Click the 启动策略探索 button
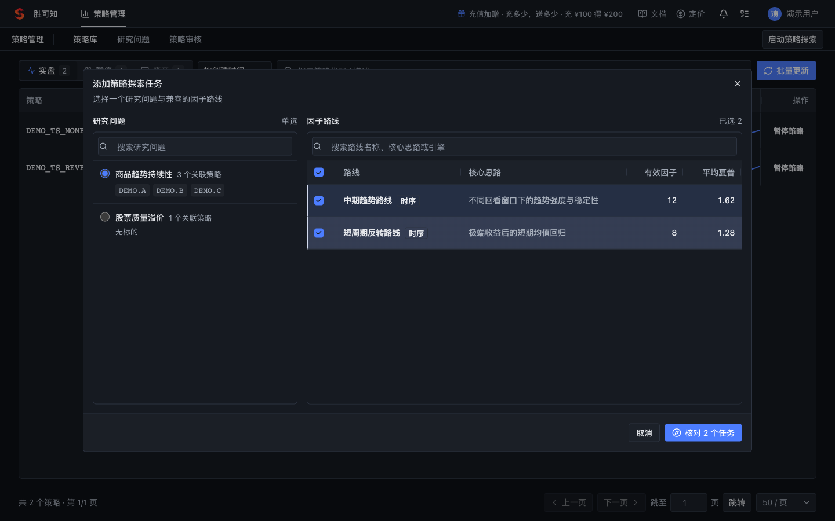 click(x=792, y=39)
